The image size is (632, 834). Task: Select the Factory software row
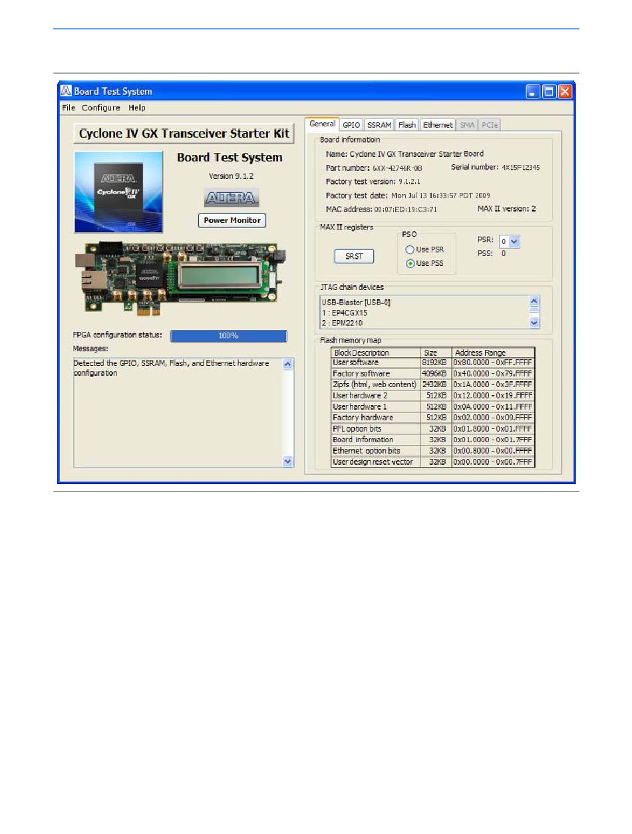click(432, 374)
